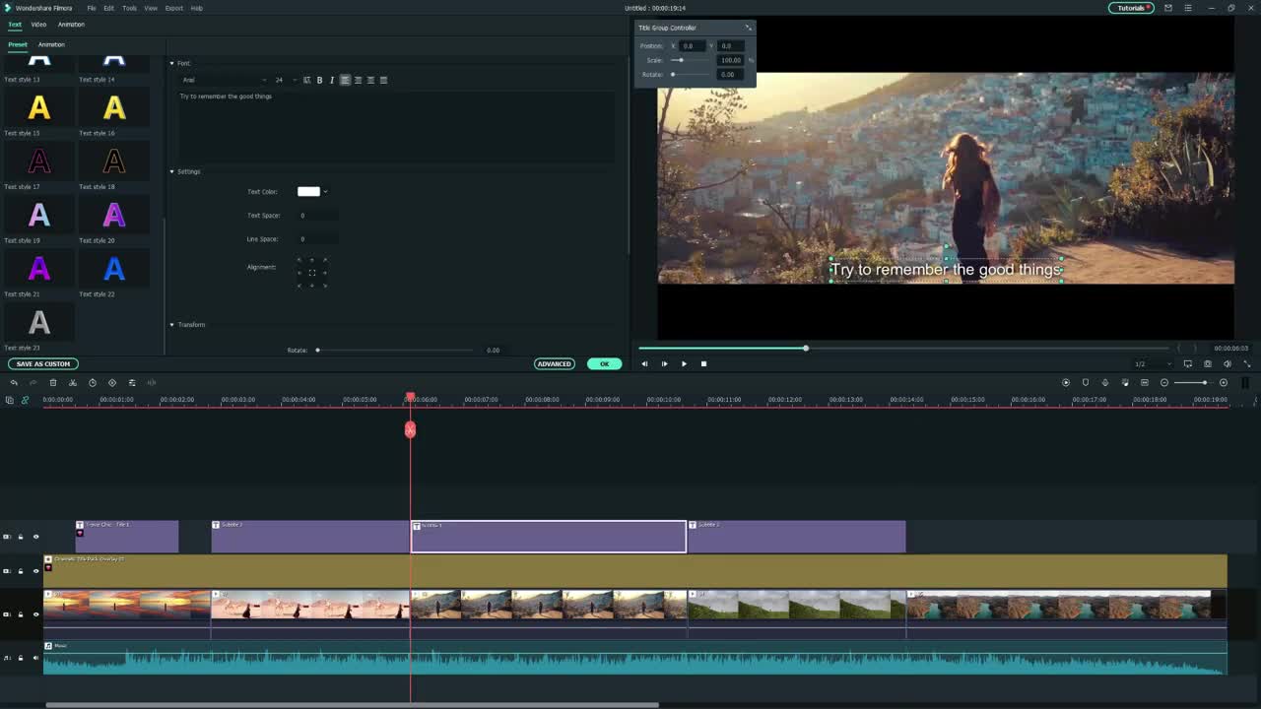Click the SAVE AS CUSTOM button
Viewport: 1261px width, 709px height.
pyautogui.click(x=43, y=363)
